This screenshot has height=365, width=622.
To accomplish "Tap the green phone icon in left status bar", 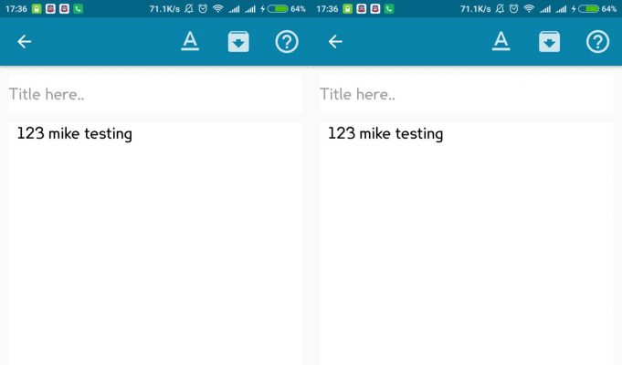I will pyautogui.click(x=79, y=9).
